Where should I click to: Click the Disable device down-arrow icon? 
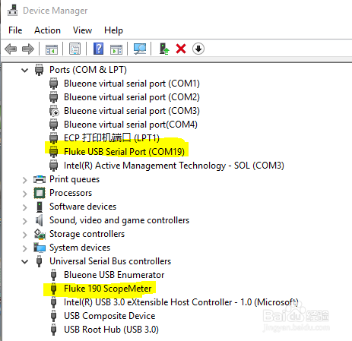tap(198, 49)
